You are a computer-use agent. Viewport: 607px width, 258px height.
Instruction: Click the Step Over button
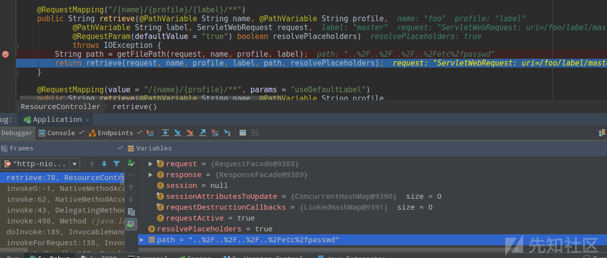coord(165,133)
